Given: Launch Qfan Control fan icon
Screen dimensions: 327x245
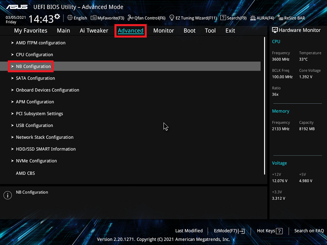Looking at the screenshot, I should click(130, 18).
